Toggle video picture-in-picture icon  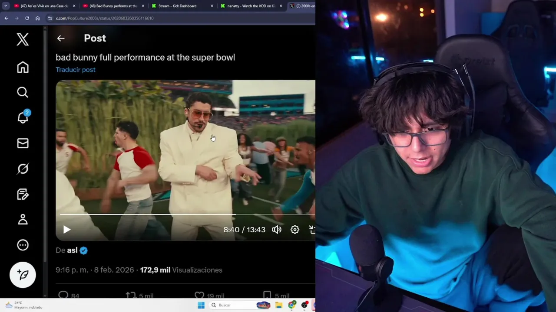click(x=312, y=230)
